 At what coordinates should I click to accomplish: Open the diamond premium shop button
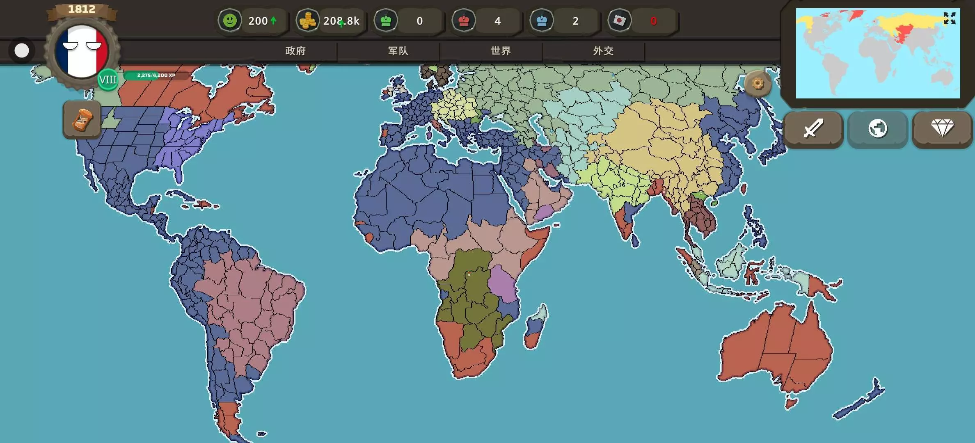click(942, 129)
